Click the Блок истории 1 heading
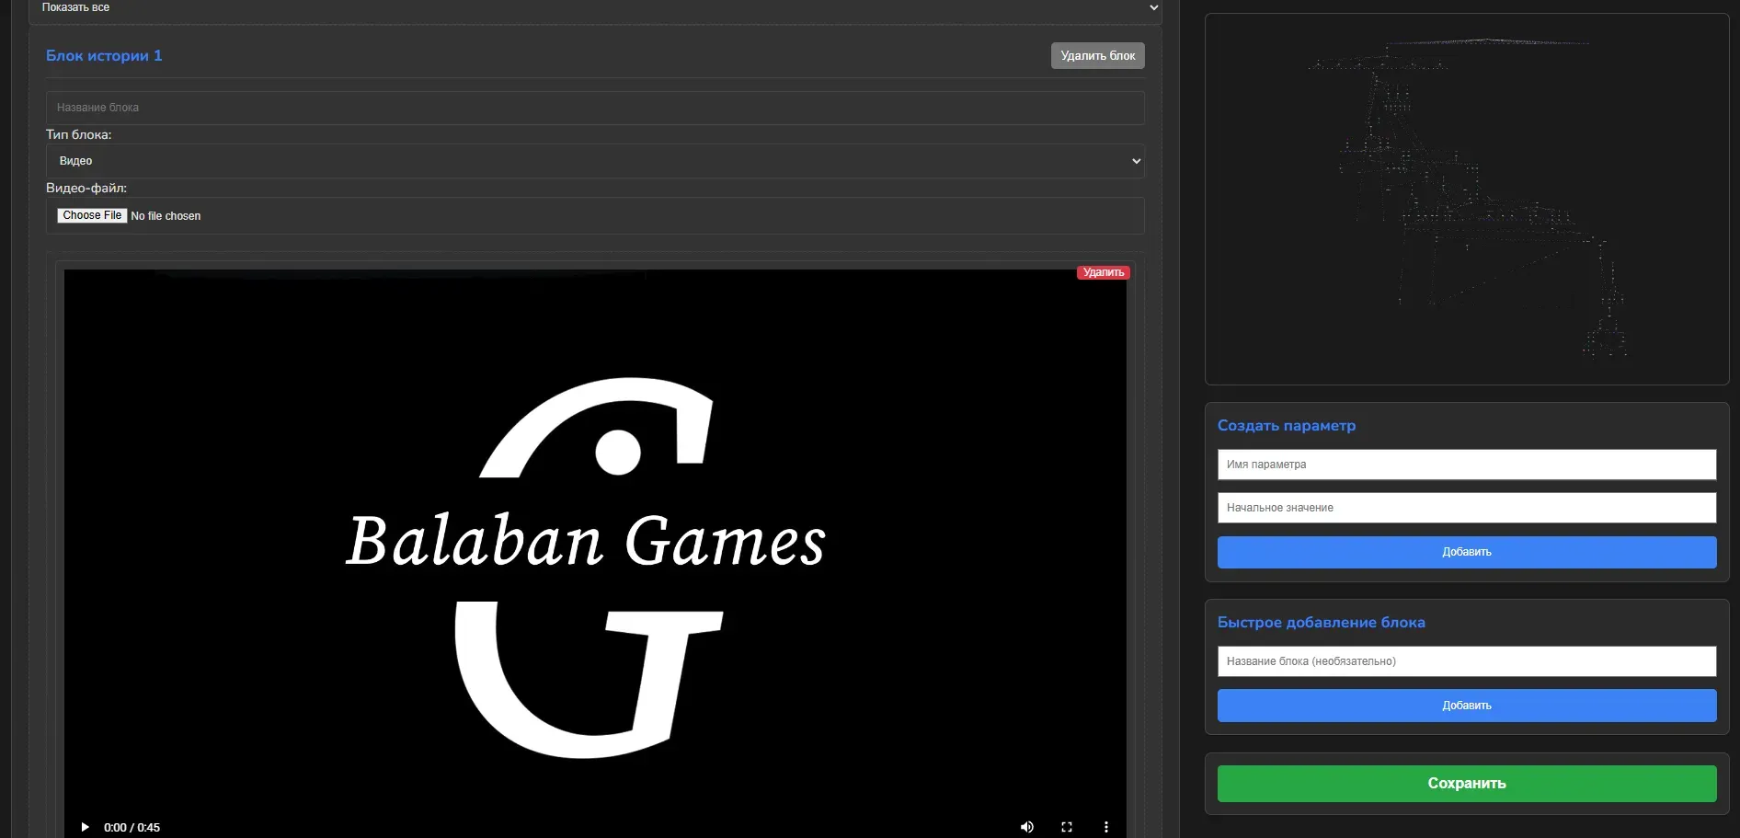The width and height of the screenshot is (1740, 838). (x=104, y=56)
